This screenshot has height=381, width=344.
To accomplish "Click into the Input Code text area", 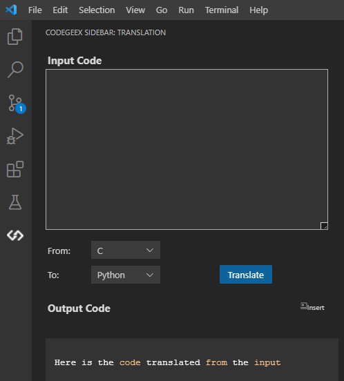I will pyautogui.click(x=187, y=150).
